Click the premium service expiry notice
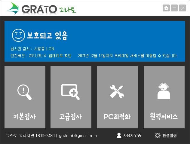Viewport: 190px width, 144px height. coord(128,56)
